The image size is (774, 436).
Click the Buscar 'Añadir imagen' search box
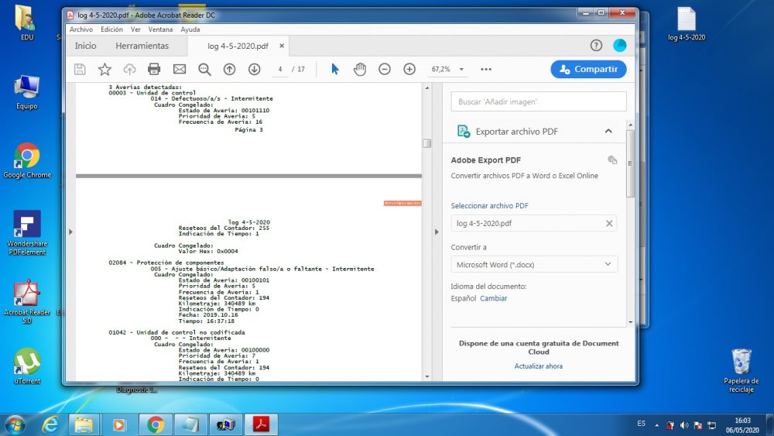click(x=539, y=101)
